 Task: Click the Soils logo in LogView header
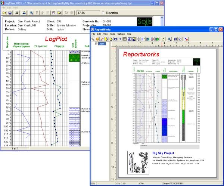[x=144, y=22]
